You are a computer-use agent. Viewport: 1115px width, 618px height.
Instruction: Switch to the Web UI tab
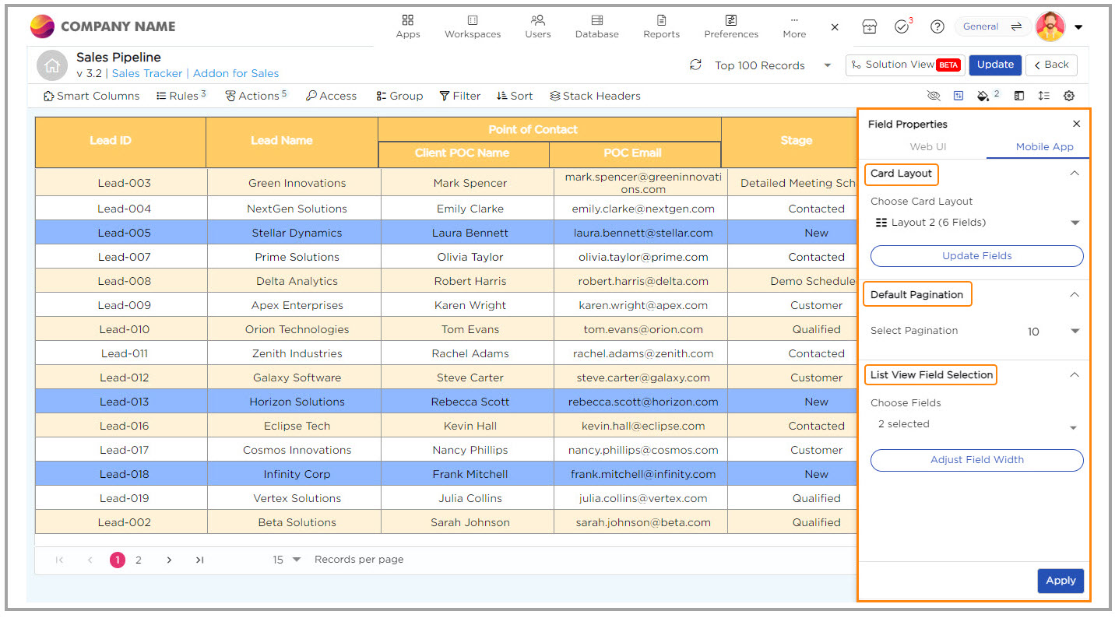927,147
